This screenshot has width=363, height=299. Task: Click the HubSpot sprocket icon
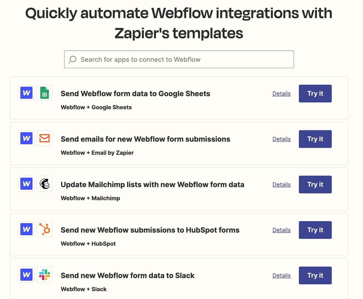coord(44,229)
